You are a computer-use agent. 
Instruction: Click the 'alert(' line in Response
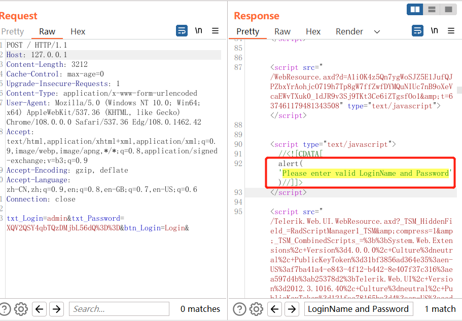pos(291,164)
